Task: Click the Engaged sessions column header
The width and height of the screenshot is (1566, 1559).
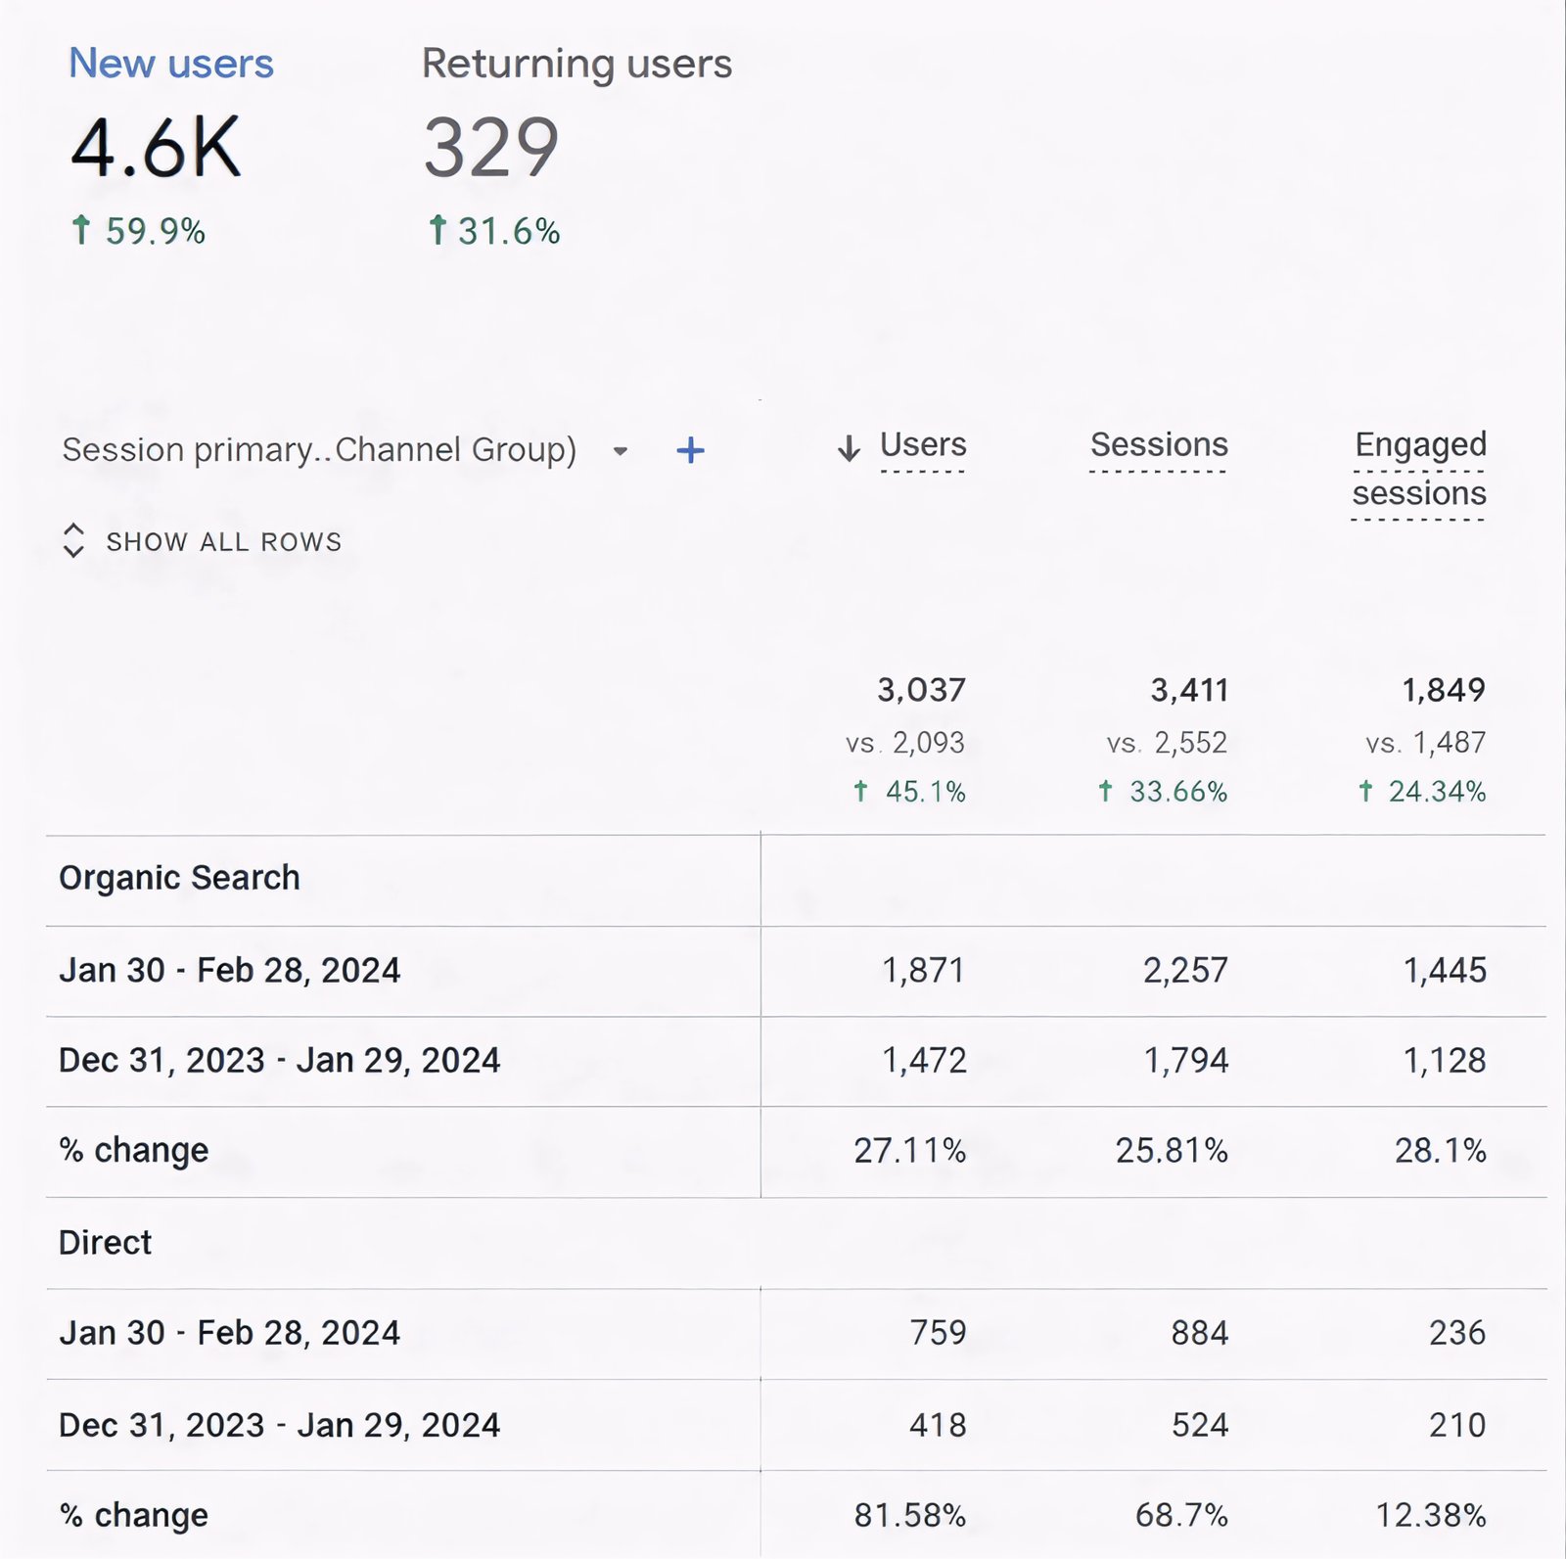Action: coord(1419,468)
